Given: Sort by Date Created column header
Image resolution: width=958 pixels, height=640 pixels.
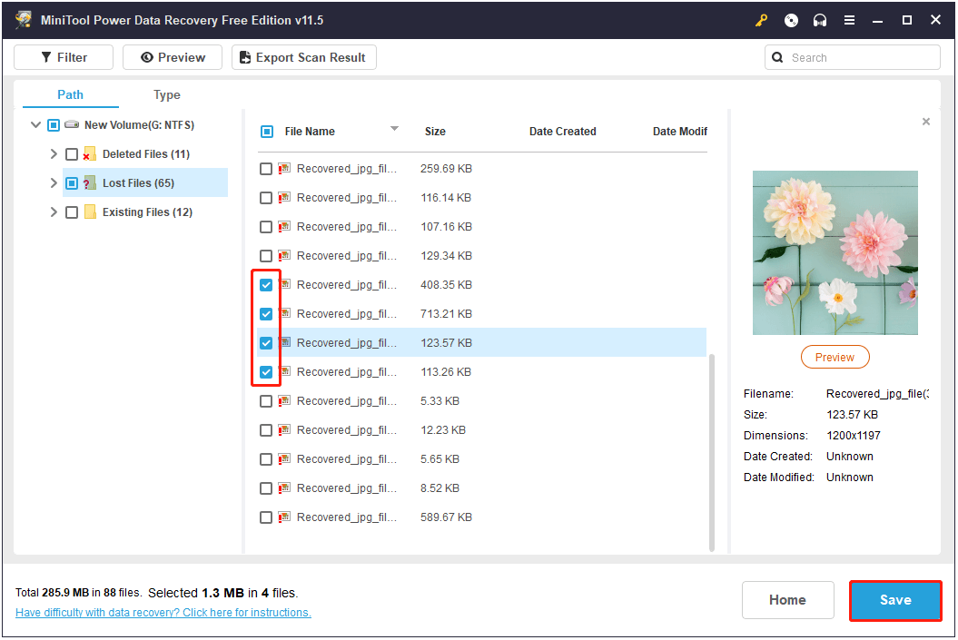Looking at the screenshot, I should pos(562,132).
